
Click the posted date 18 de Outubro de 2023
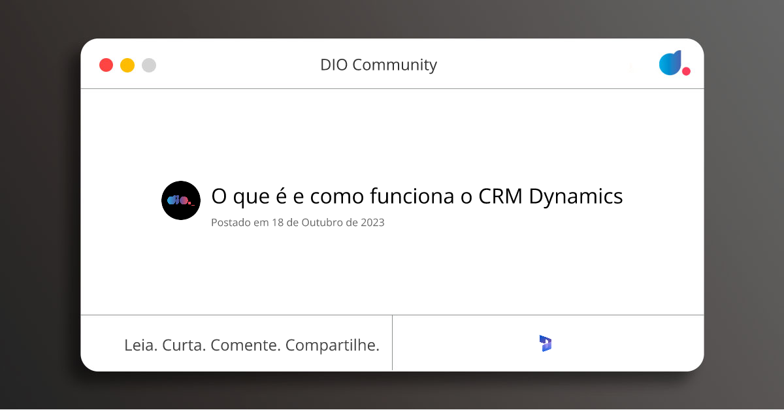pos(297,222)
